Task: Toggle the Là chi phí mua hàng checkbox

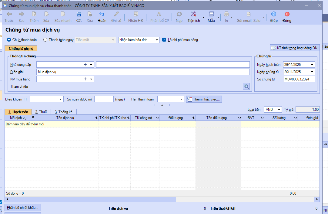Action: pyautogui.click(x=164, y=40)
